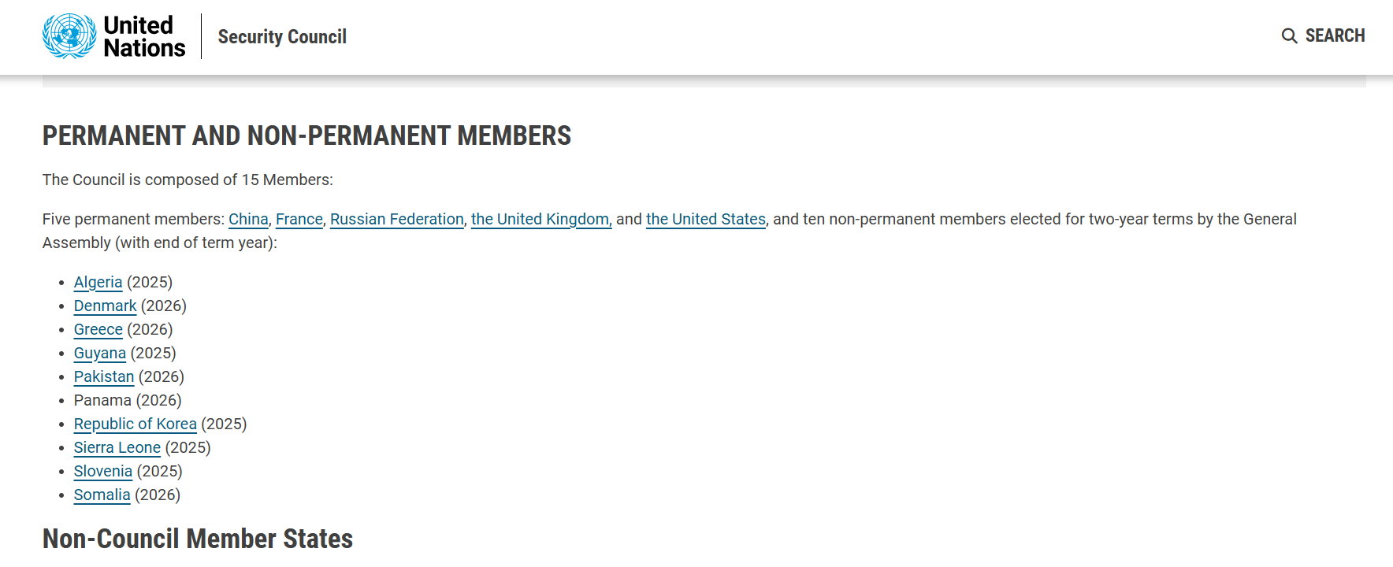Follow the Greece member link
The height and width of the screenshot is (567, 1393).
coord(98,329)
